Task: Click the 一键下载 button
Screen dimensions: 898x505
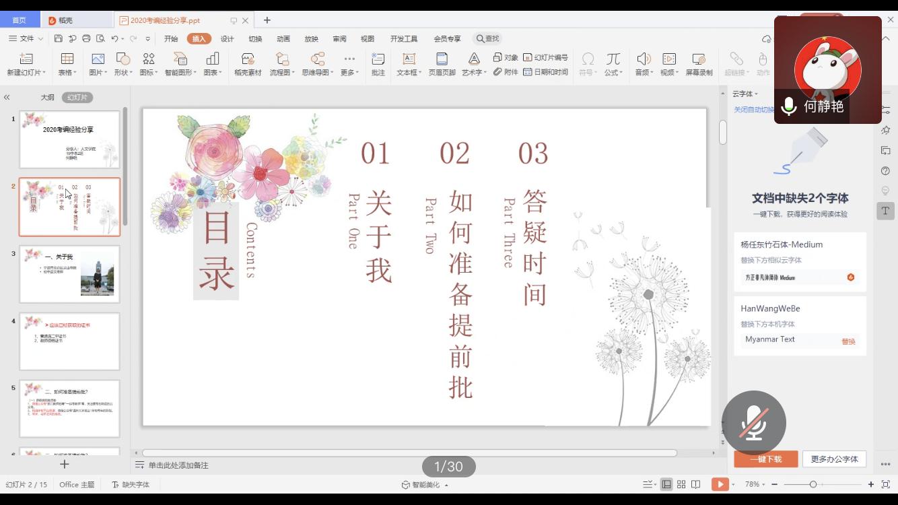Action: [766, 459]
